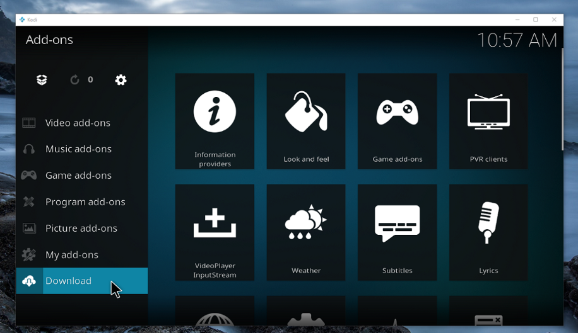Click the gamepad icon in the sidebar

tap(29, 176)
